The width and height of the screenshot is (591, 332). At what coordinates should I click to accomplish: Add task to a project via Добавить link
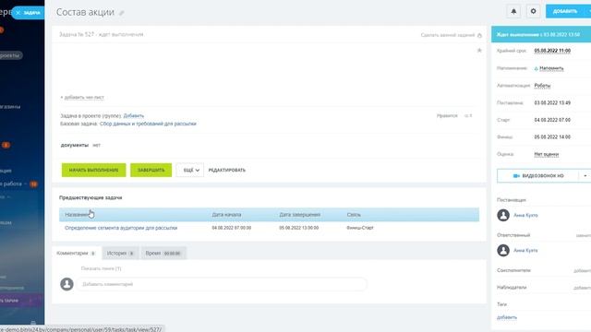coord(133,115)
